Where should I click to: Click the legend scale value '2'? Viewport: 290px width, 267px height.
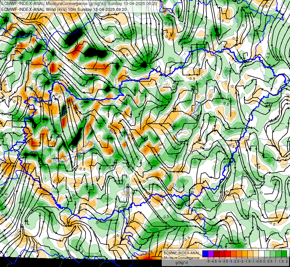click(x=287, y=261)
